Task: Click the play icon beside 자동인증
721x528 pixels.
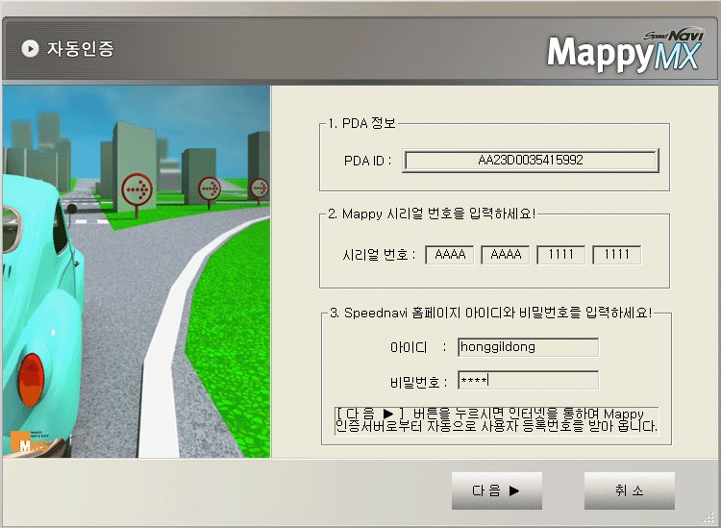Action: (31, 48)
